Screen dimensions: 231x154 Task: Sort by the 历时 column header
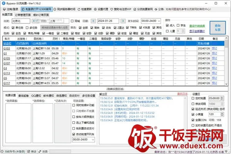(x=56, y=39)
